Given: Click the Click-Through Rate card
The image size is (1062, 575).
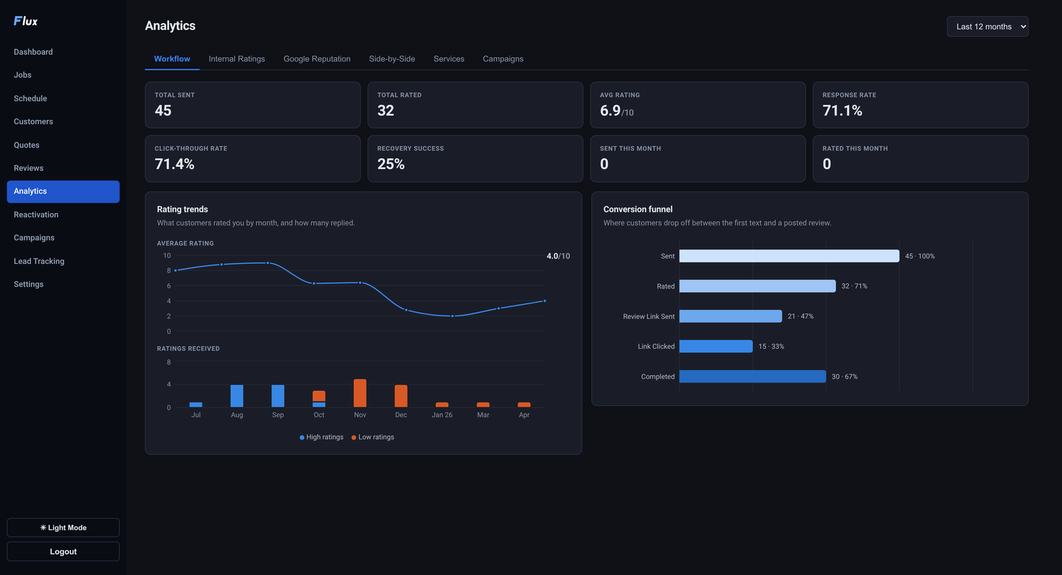Looking at the screenshot, I should click(x=253, y=159).
